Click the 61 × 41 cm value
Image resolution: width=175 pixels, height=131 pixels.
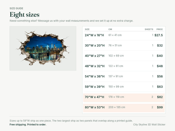tap(115, 35)
